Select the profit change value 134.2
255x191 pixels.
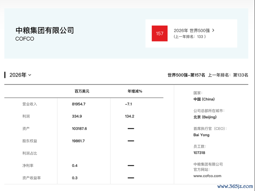[x=130, y=116]
